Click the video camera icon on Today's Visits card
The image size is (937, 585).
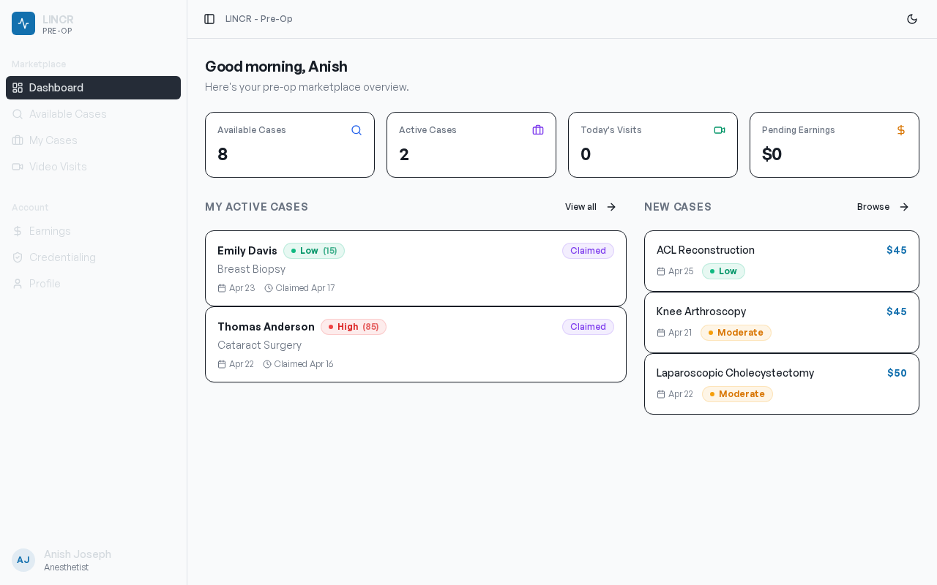tap(720, 130)
